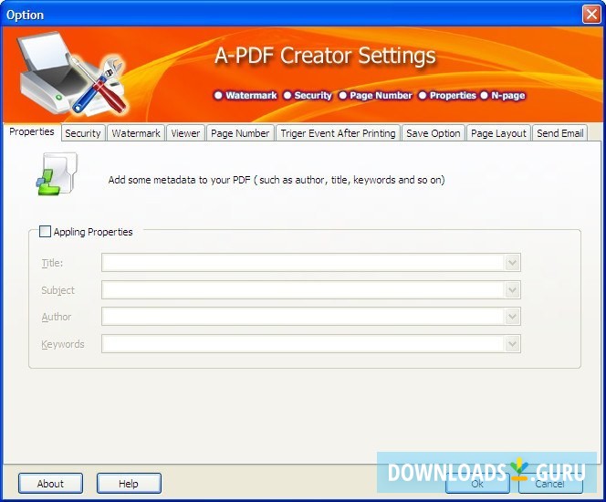Click the Watermark text in the banner

coord(251,95)
